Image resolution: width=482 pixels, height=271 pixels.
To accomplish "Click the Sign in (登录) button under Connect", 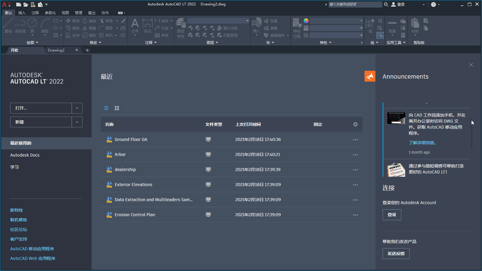I will coord(392,215).
